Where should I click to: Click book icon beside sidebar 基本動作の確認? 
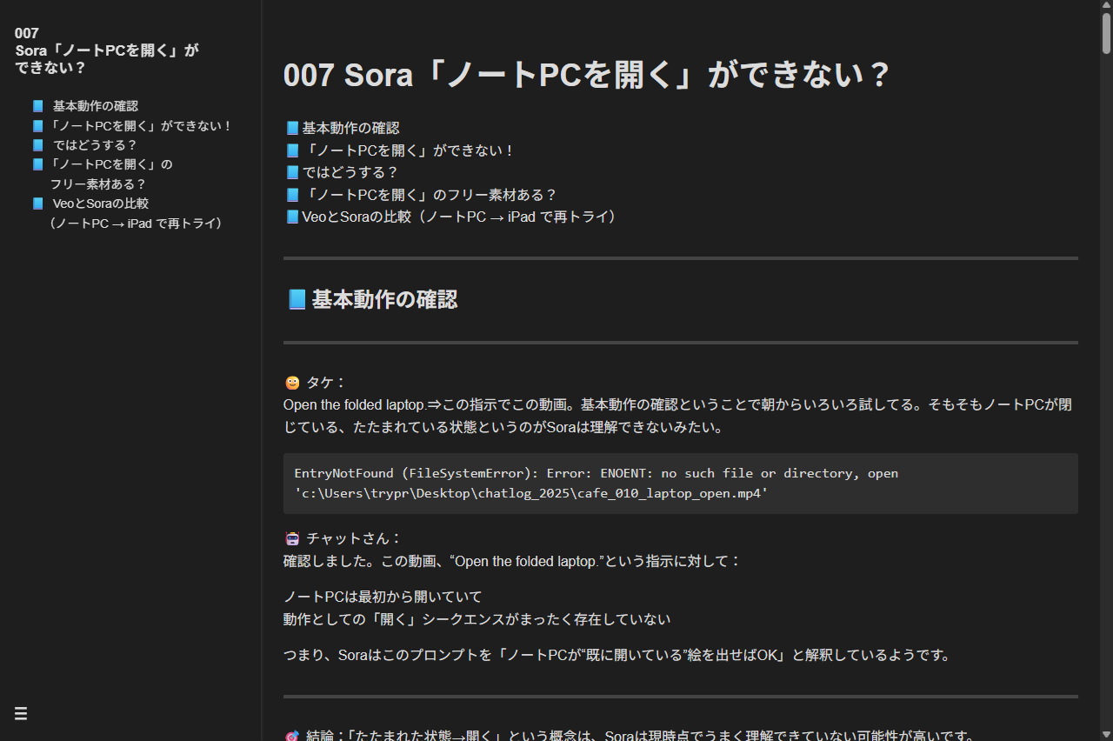click(37, 106)
